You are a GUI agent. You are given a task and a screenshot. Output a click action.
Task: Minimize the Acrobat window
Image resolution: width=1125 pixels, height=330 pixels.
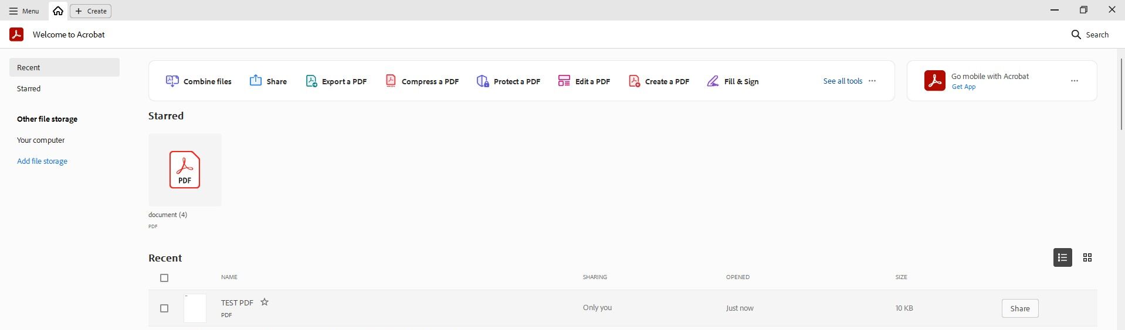[1055, 10]
